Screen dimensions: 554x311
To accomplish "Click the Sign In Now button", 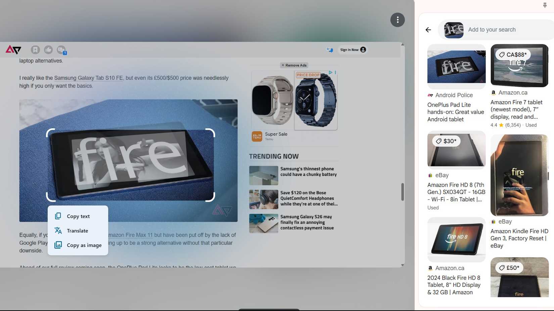I will click(350, 50).
